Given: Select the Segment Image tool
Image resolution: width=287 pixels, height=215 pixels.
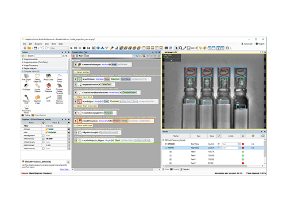Looking at the screenshot, I should (37, 99).
